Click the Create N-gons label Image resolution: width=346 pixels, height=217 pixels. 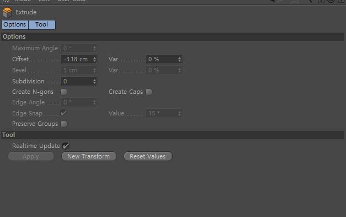pos(33,92)
